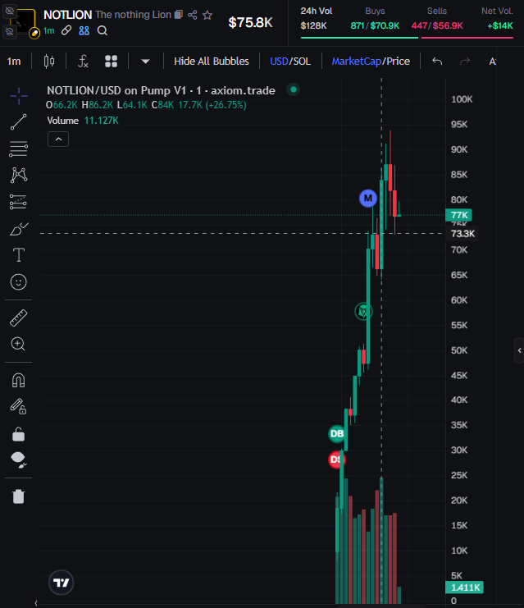The width and height of the screenshot is (524, 608).
Task: Open the pill link icon under token name
Action: tap(66, 30)
